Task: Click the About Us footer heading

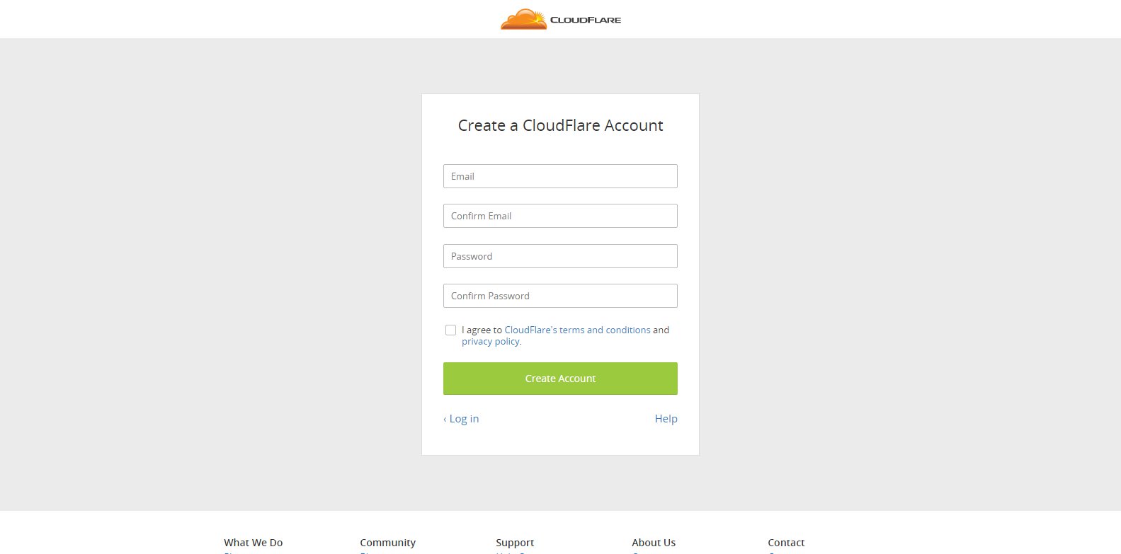Action: 654,543
